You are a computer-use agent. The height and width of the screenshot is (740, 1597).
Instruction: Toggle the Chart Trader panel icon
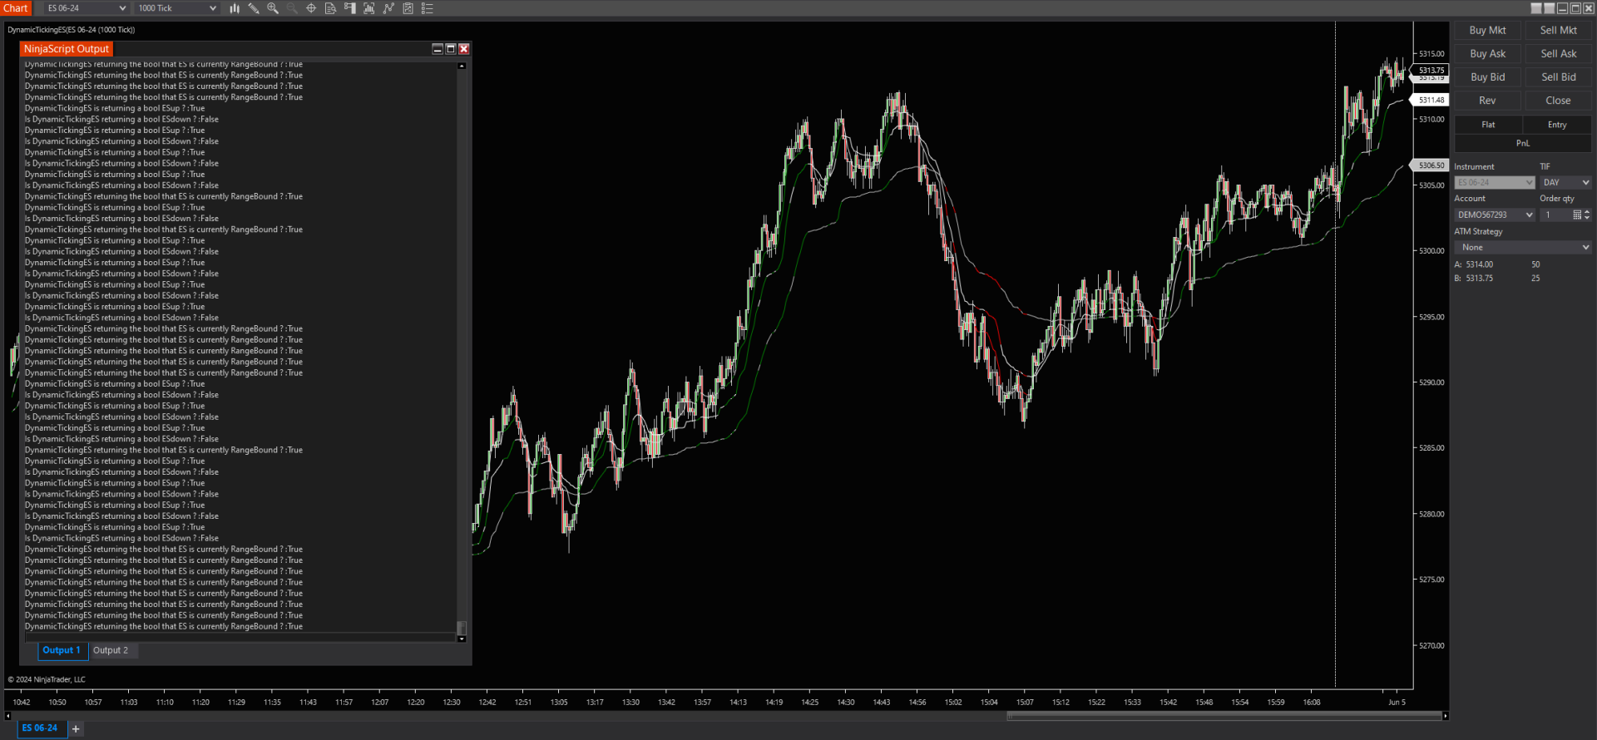pos(349,8)
